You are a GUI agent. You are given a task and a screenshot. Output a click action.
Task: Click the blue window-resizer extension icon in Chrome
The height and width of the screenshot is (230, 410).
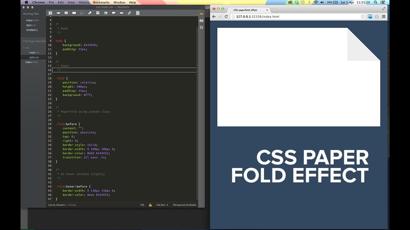370,17
